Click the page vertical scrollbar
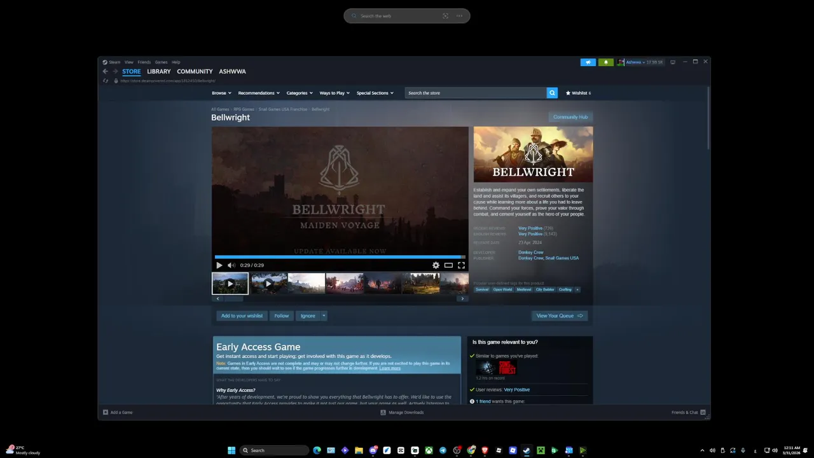 click(708, 118)
